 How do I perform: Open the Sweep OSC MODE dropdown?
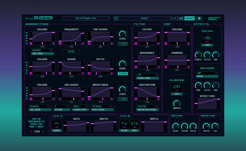42,50
